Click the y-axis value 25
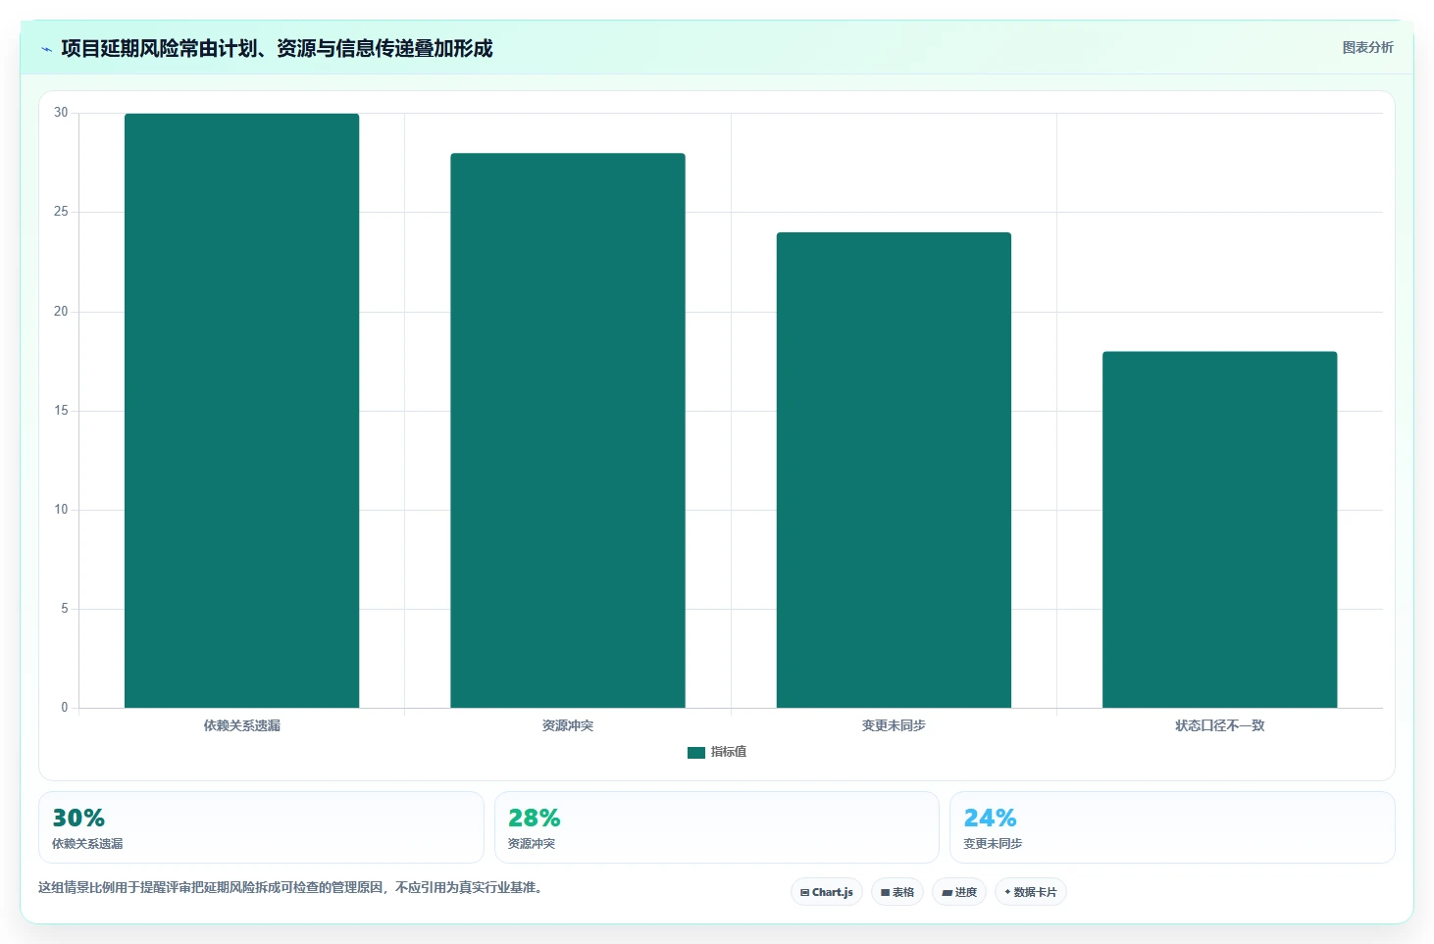This screenshot has height=944, width=1434. (61, 212)
